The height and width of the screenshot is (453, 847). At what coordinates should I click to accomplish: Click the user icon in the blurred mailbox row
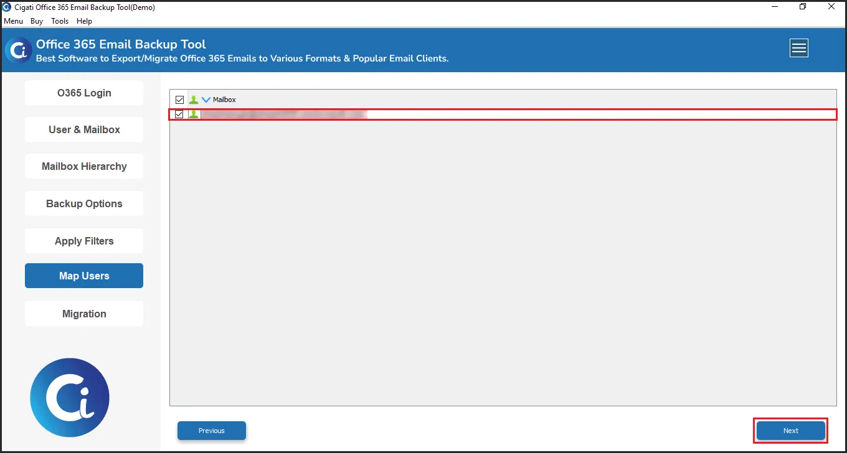[194, 114]
